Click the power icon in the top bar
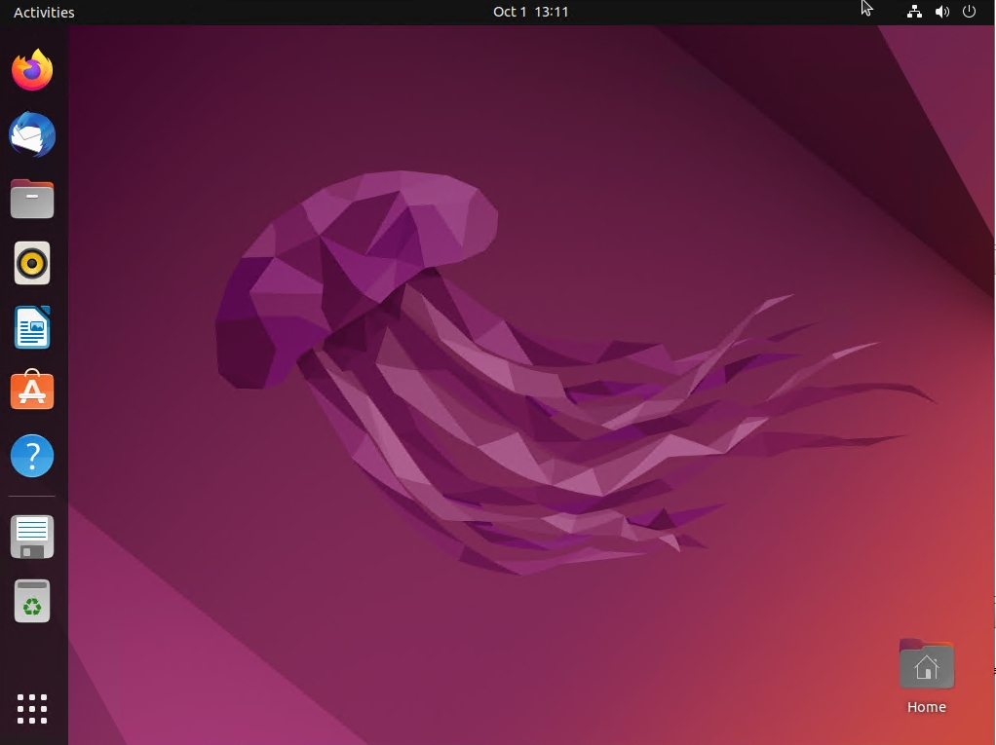The image size is (996, 745). point(969,12)
